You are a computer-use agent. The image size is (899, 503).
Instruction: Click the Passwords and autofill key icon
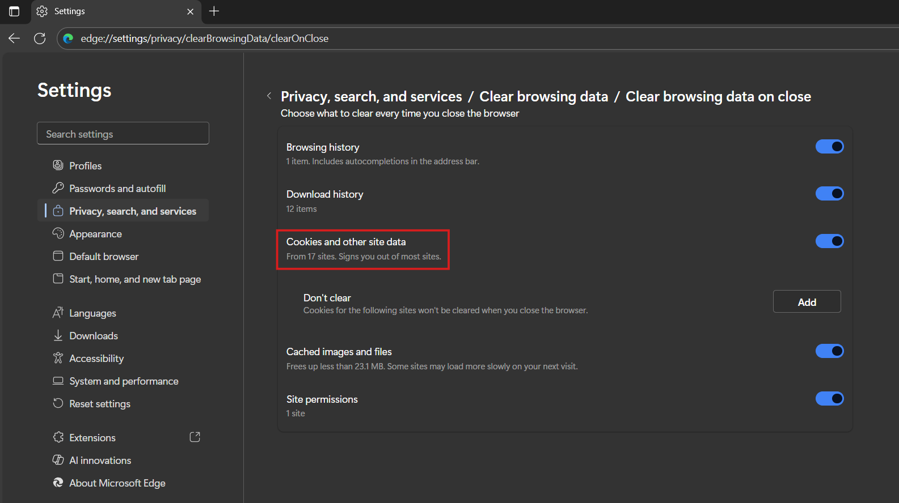58,188
